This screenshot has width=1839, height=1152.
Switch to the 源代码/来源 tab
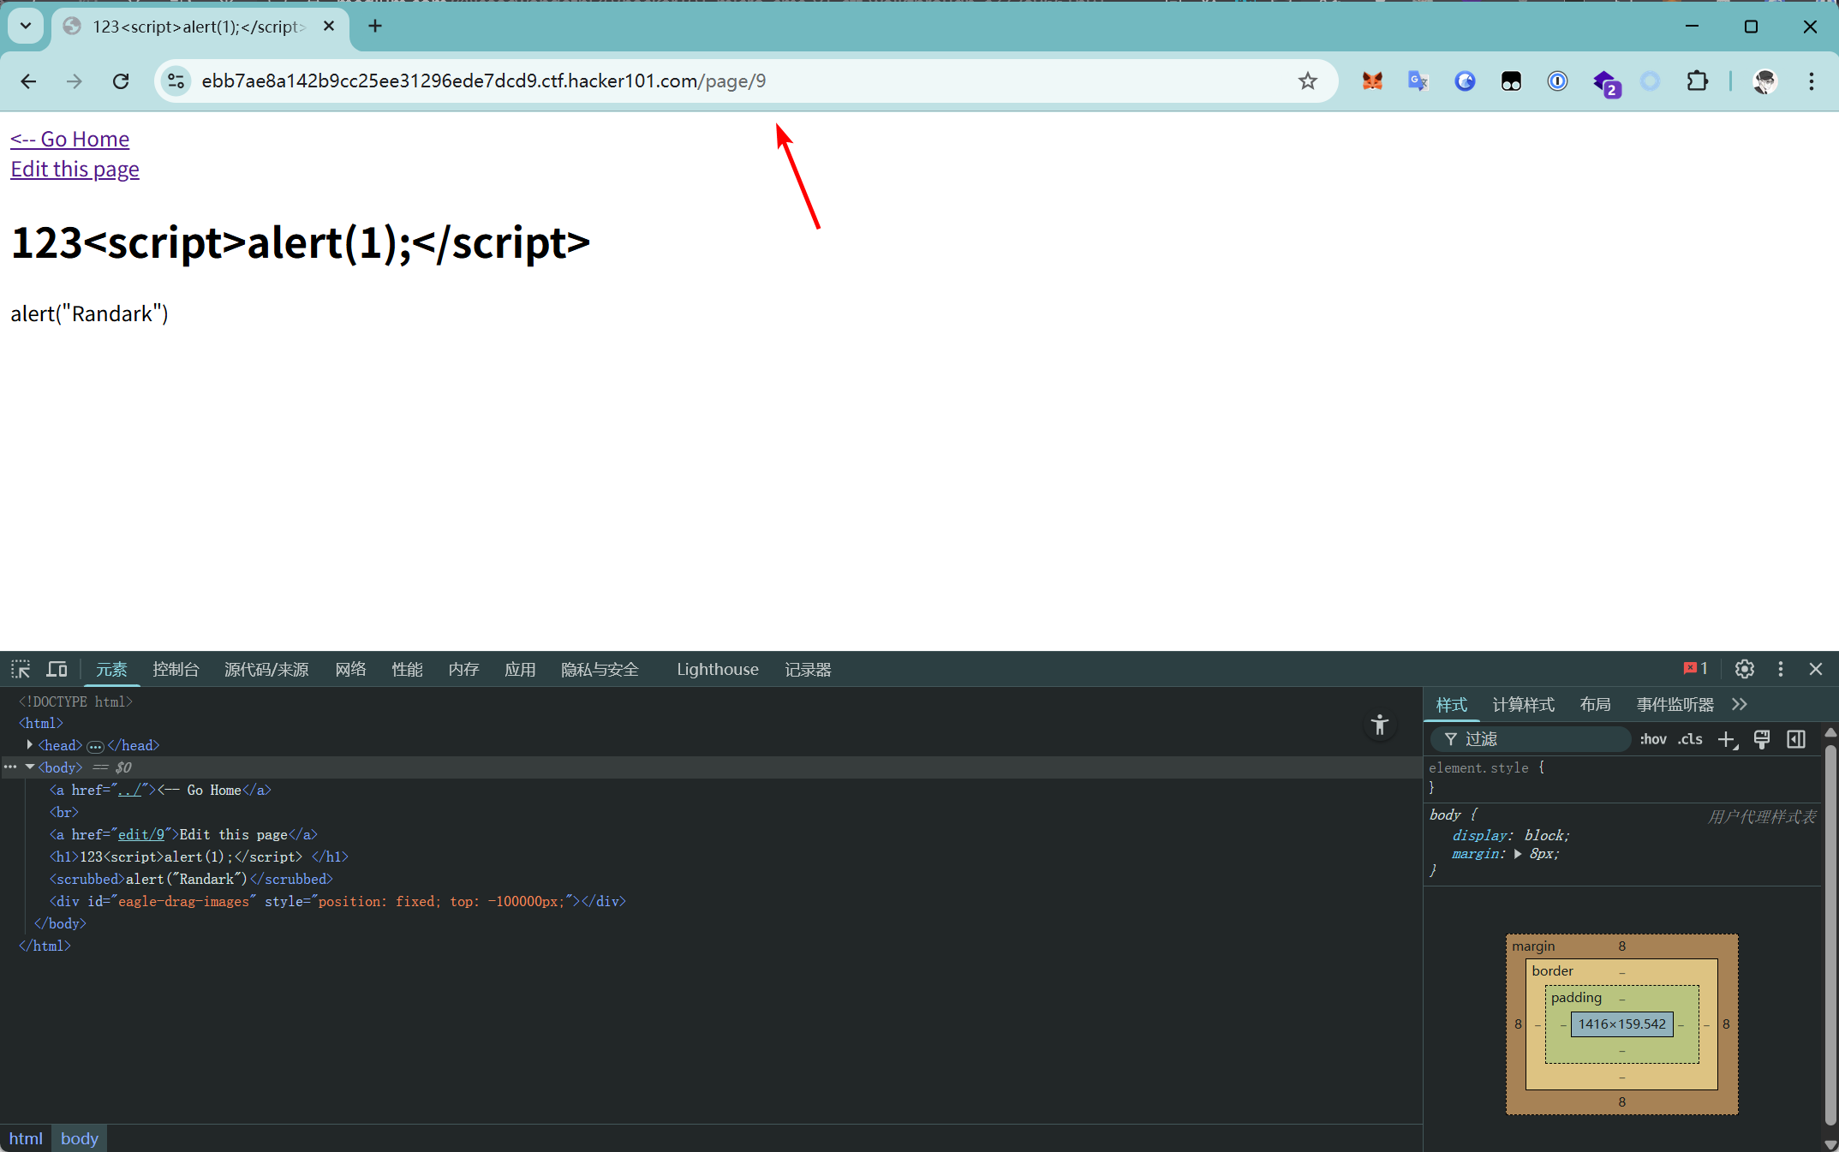click(266, 669)
